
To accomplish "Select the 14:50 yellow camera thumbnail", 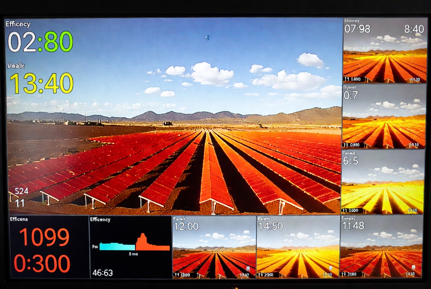I will [298, 247].
